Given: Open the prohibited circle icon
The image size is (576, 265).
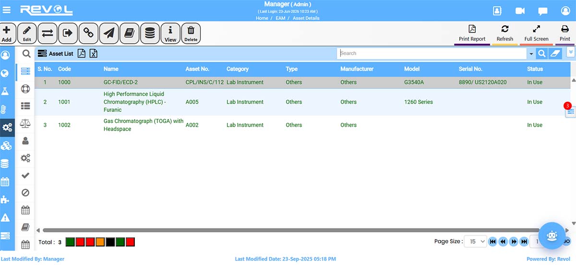Looking at the screenshot, I should 25,193.
